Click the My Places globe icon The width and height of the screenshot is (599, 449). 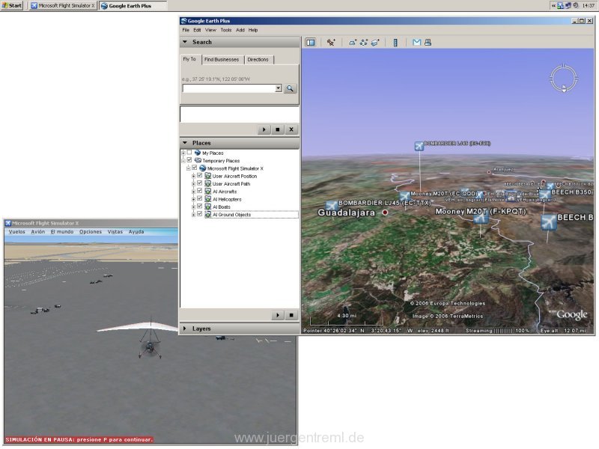[x=198, y=153]
